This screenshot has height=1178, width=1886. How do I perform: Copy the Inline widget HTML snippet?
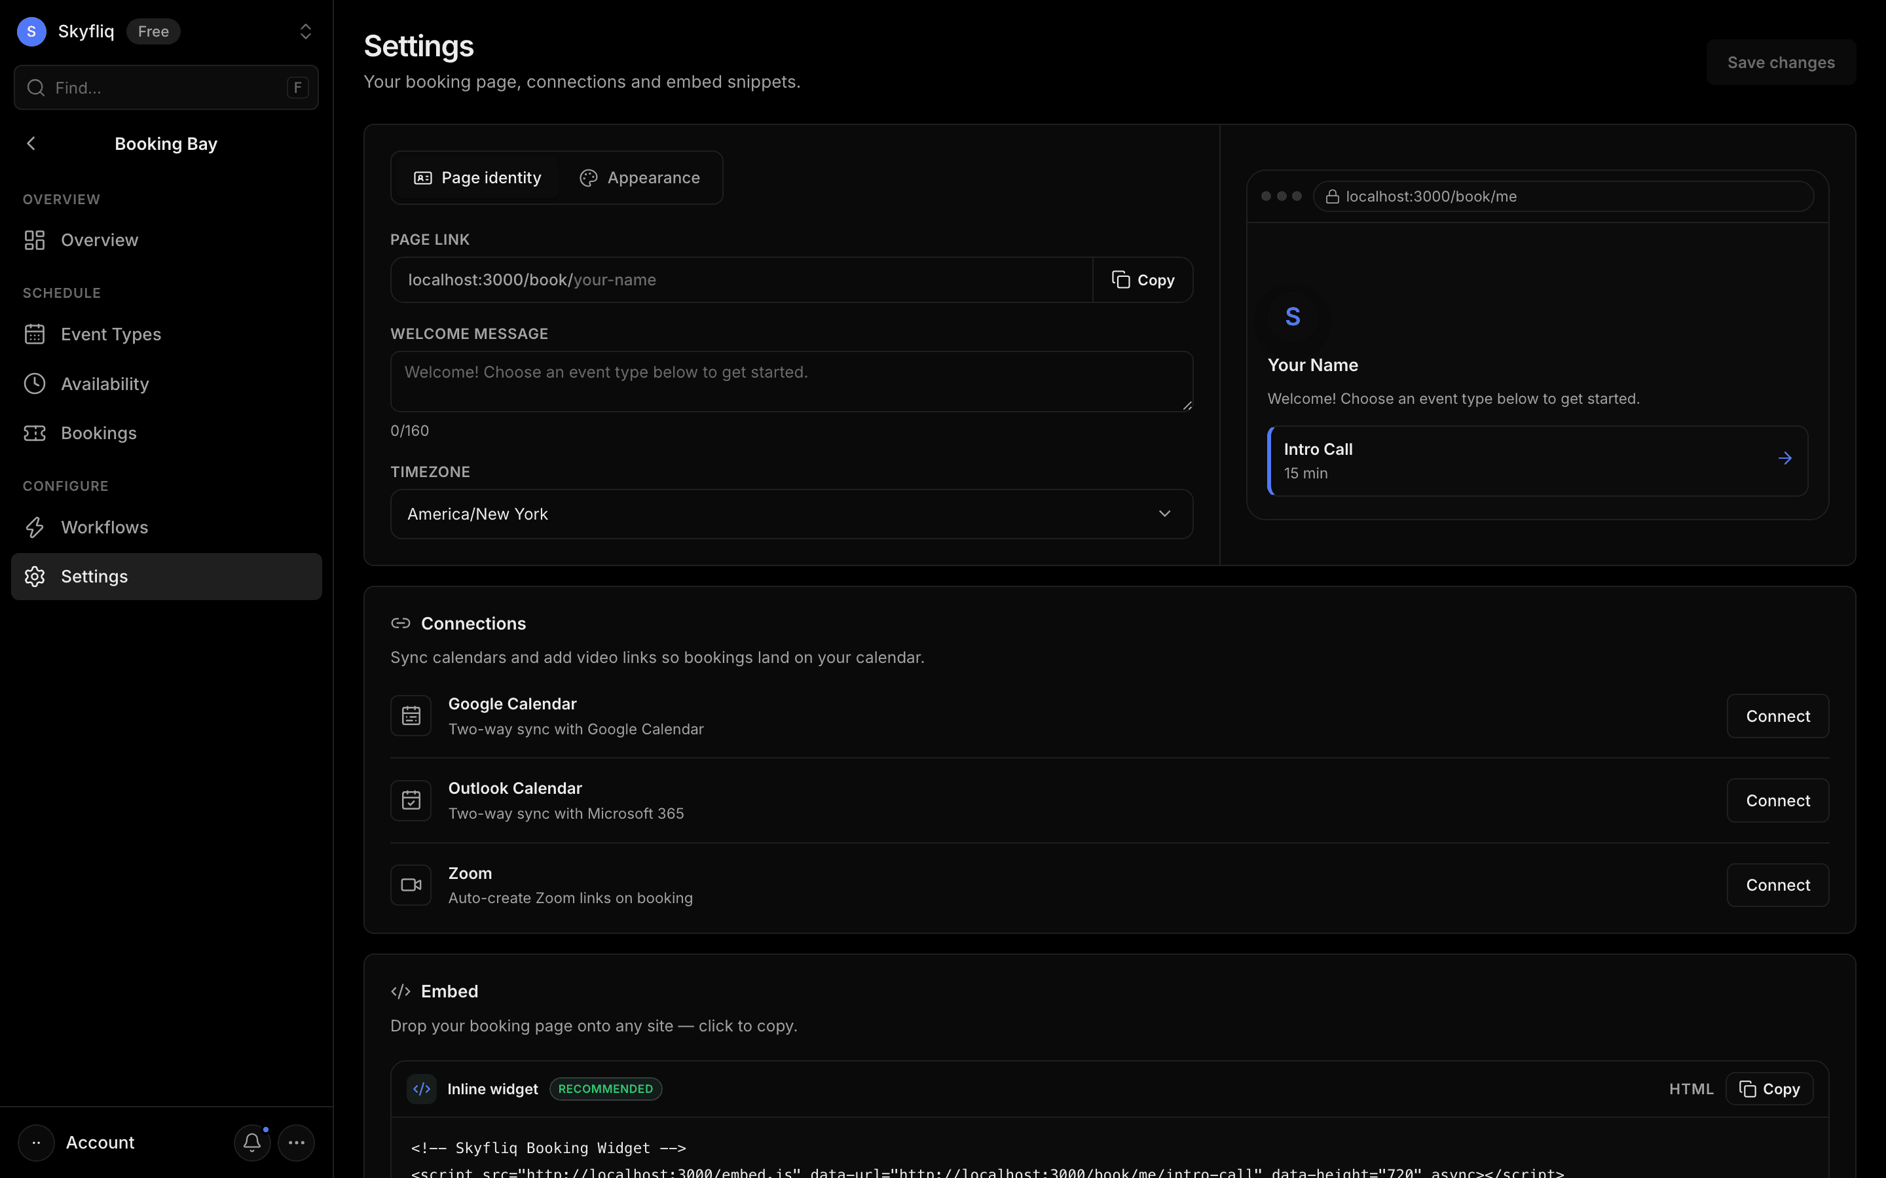click(x=1769, y=1089)
